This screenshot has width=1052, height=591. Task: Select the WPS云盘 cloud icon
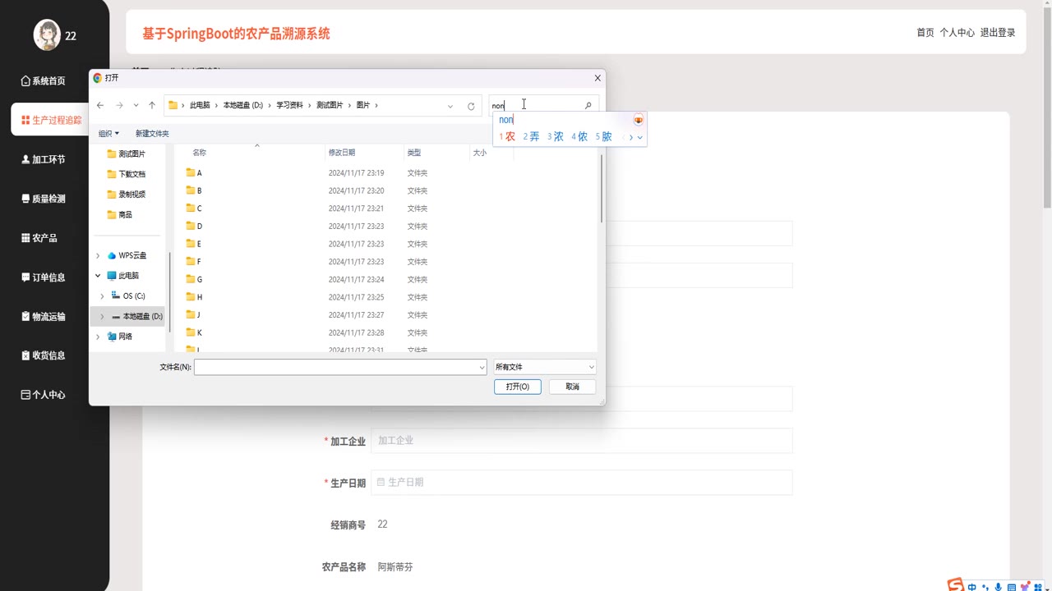tap(112, 255)
